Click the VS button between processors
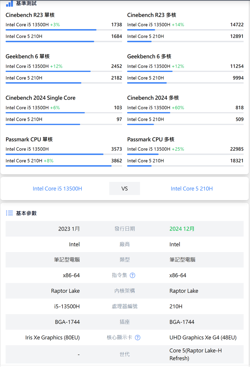This screenshot has height=367, width=250. 125,188
